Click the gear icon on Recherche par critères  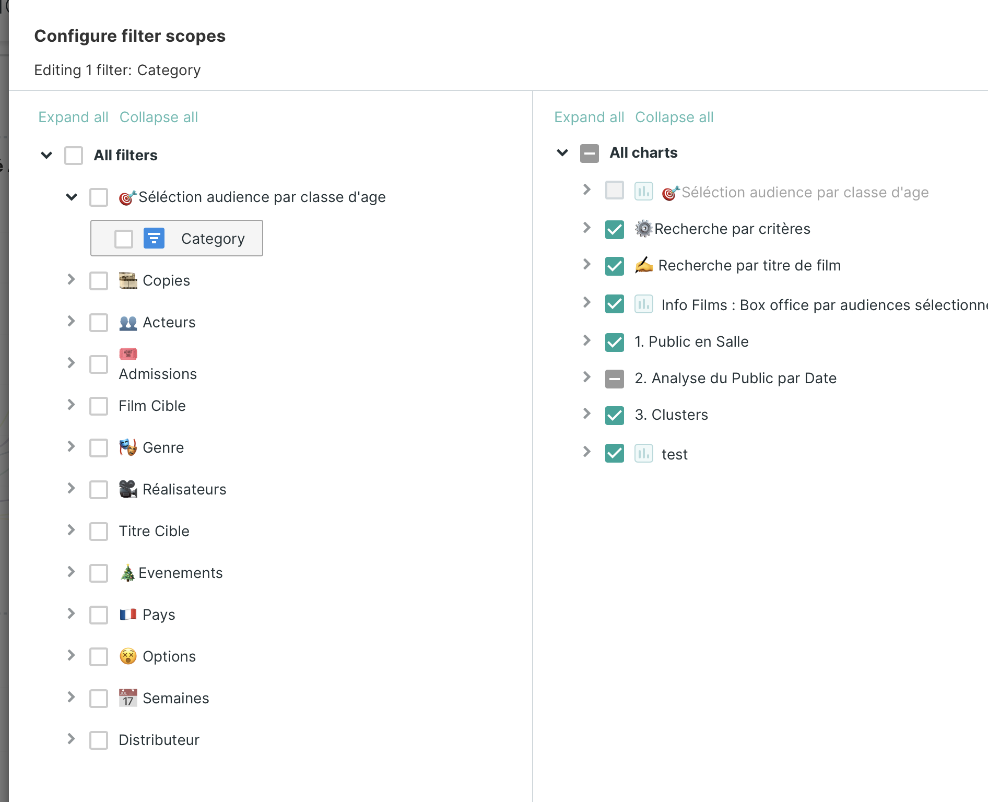[x=643, y=228]
